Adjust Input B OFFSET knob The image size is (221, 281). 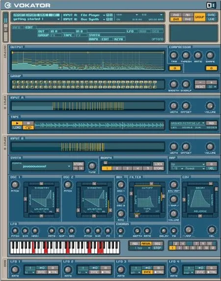(186, 147)
